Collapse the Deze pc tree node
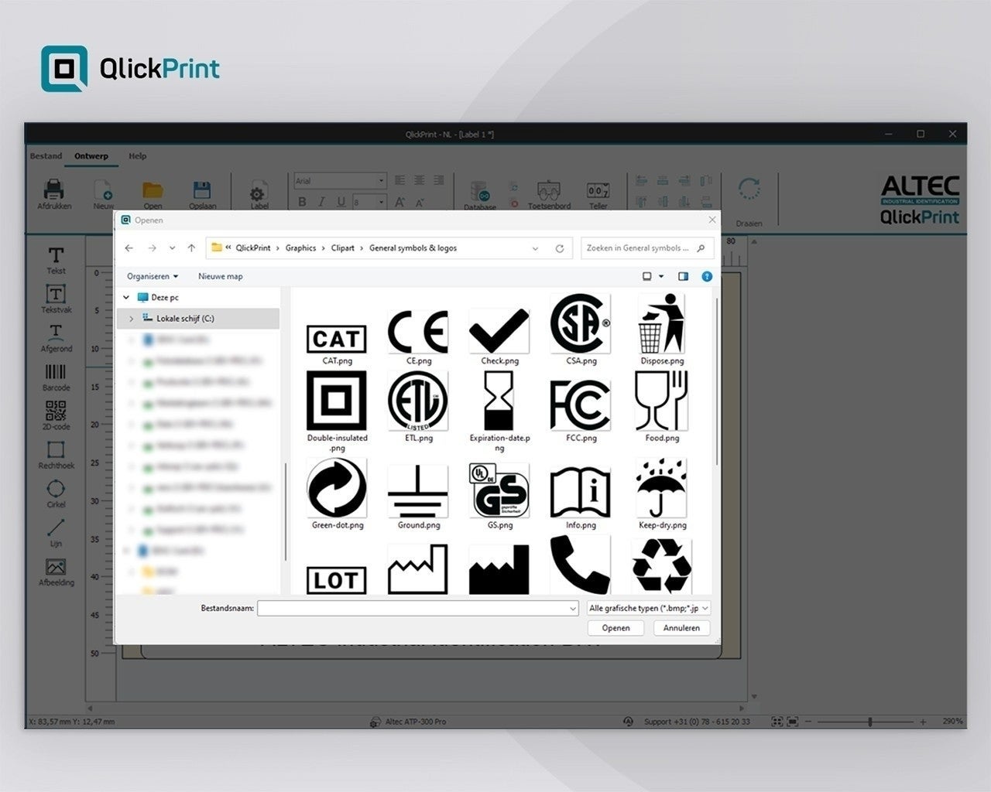The height and width of the screenshot is (792, 991). tap(126, 297)
